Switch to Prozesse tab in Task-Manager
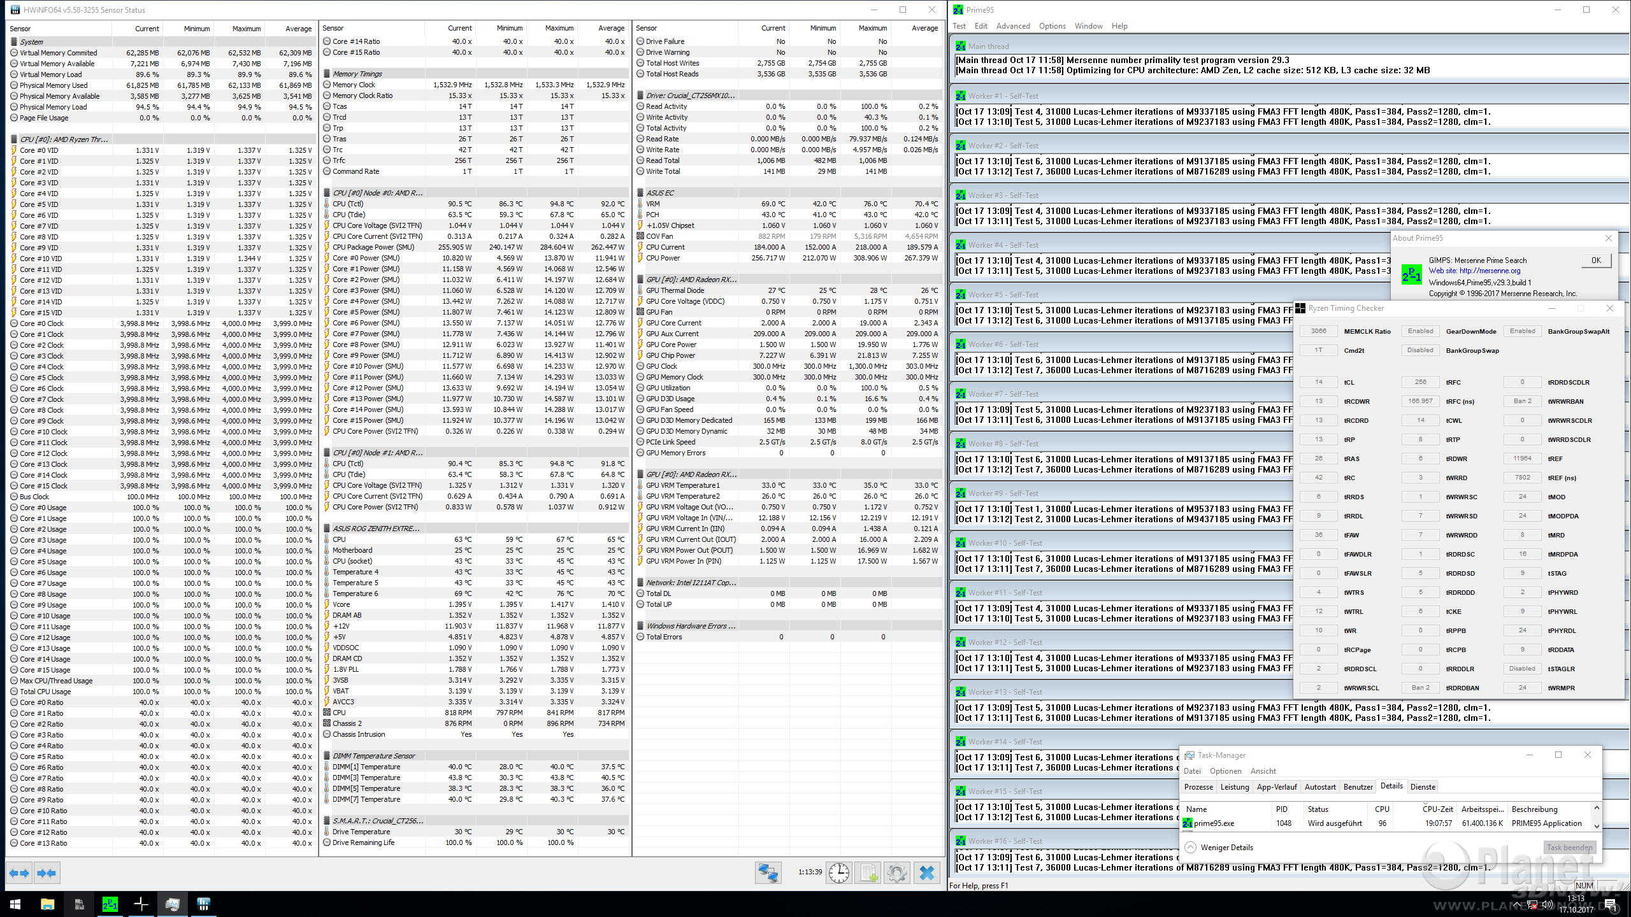The height and width of the screenshot is (917, 1631). point(1198,787)
